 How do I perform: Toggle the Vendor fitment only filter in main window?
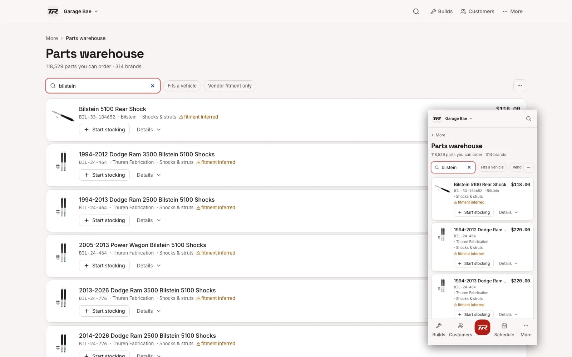click(230, 86)
